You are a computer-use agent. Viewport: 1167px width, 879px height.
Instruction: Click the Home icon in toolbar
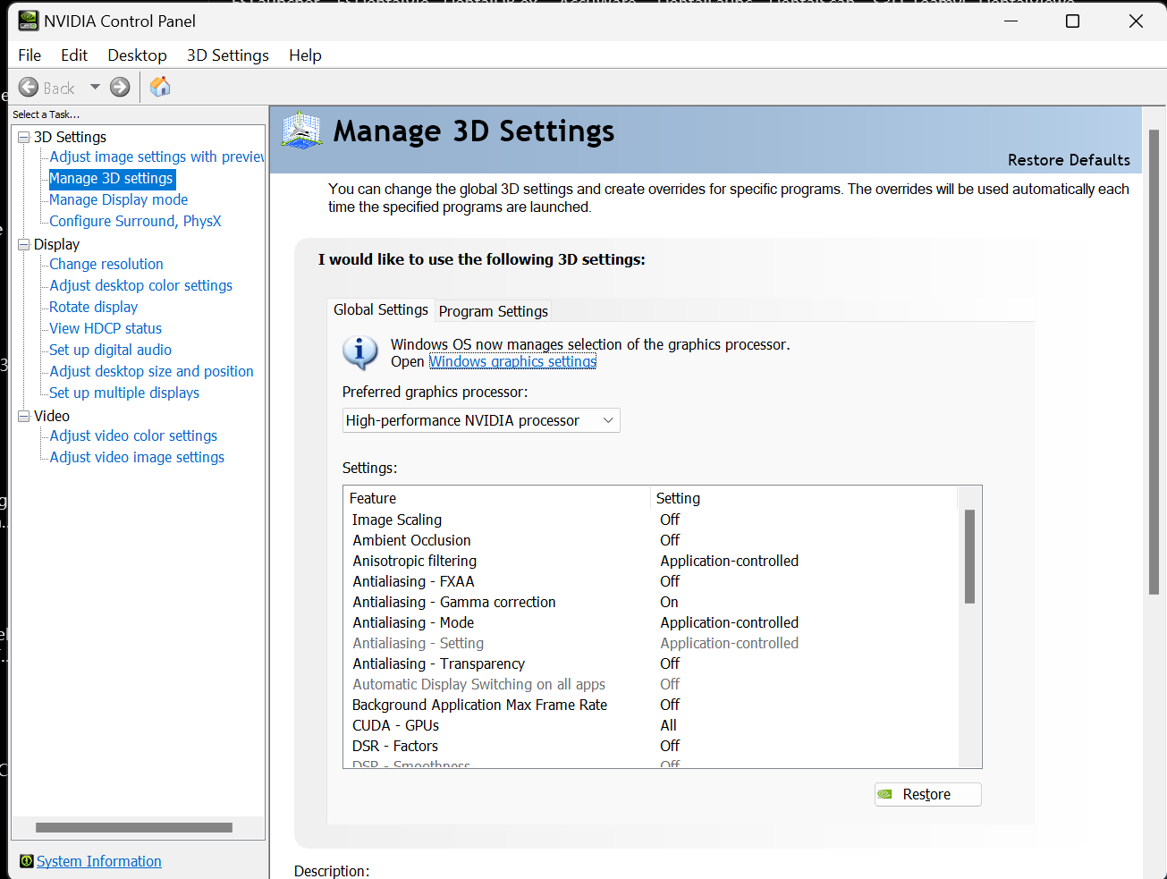pos(160,87)
